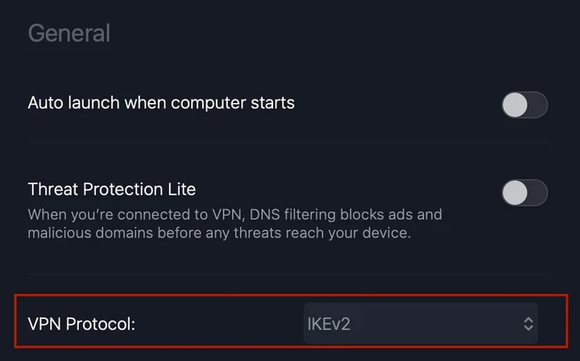The height and width of the screenshot is (361, 580).
Task: Click the knob of the Threat Protection switch
Action: point(516,192)
